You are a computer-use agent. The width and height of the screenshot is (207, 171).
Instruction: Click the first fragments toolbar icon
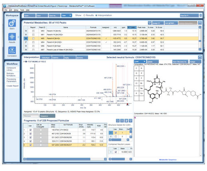(118, 121)
